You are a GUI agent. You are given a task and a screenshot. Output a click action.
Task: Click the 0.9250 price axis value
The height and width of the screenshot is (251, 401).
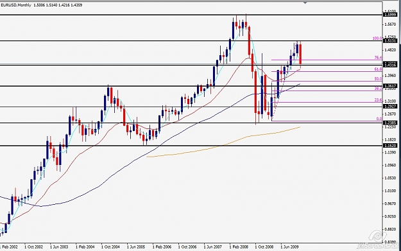point(391,216)
